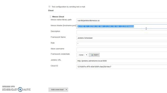Click the Mesos native library path label

click(x=61, y=20)
